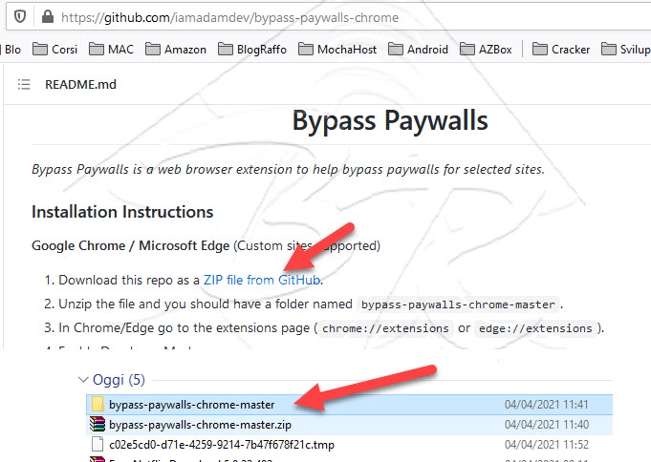Open the Corsi bookmarks folder
This screenshot has width=651, height=462.
tap(54, 50)
